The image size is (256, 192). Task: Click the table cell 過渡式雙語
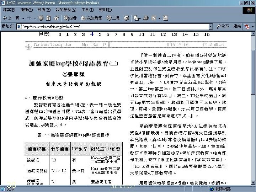pos(37,171)
